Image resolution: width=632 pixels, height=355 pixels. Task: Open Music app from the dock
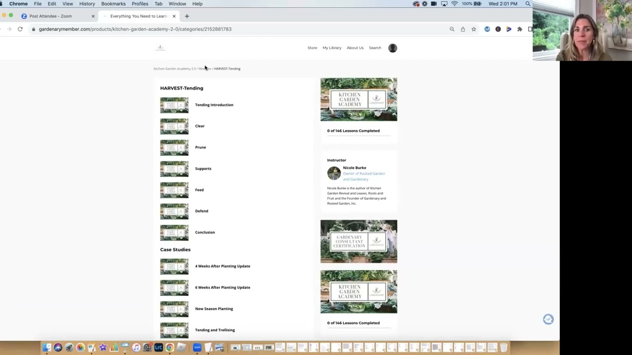click(136, 348)
